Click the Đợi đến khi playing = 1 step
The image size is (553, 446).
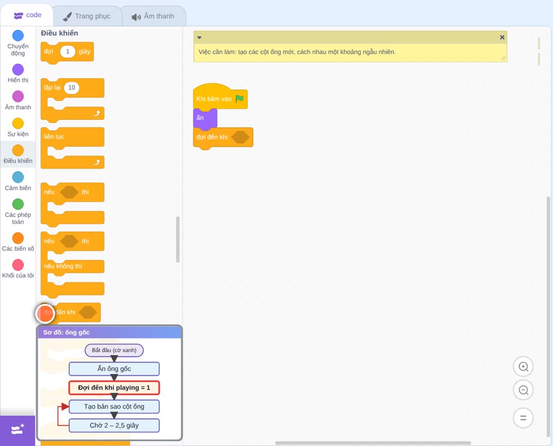coord(114,387)
